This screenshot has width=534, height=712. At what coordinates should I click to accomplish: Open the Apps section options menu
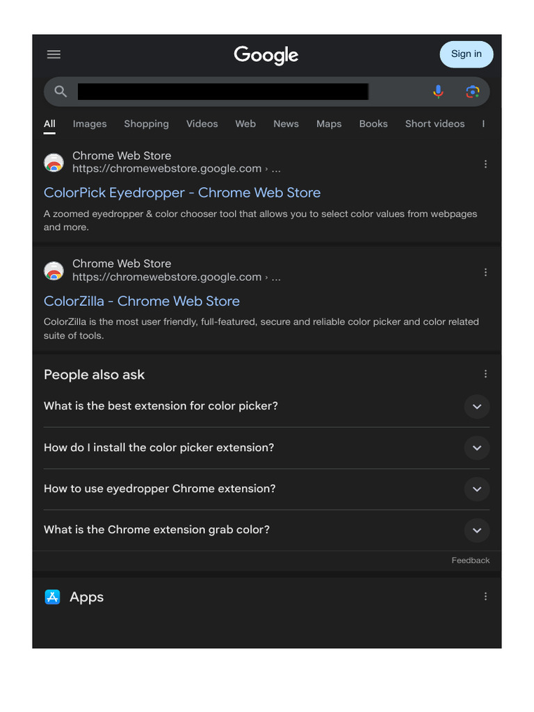pos(485,597)
